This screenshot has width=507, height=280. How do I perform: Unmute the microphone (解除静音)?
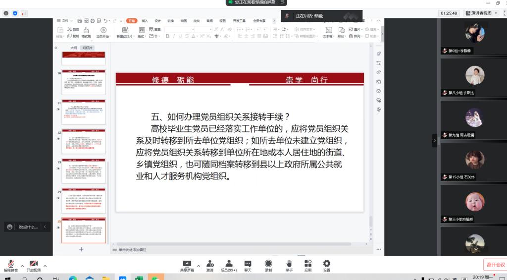point(10,265)
